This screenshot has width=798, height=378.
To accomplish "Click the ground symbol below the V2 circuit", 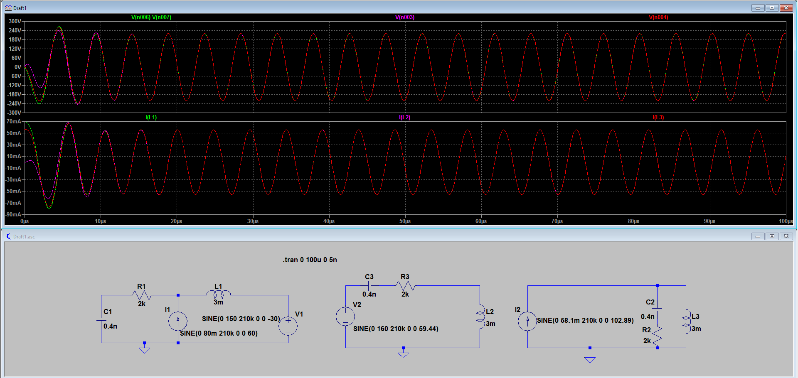I will pos(403,354).
